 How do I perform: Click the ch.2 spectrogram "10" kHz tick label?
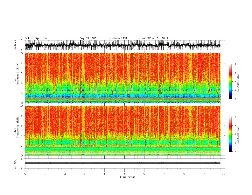(x=21, y=106)
